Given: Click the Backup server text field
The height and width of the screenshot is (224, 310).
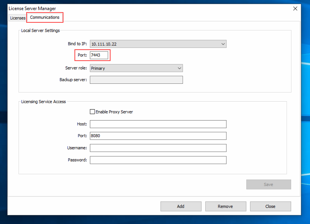Looking at the screenshot, I should (x=136, y=80).
